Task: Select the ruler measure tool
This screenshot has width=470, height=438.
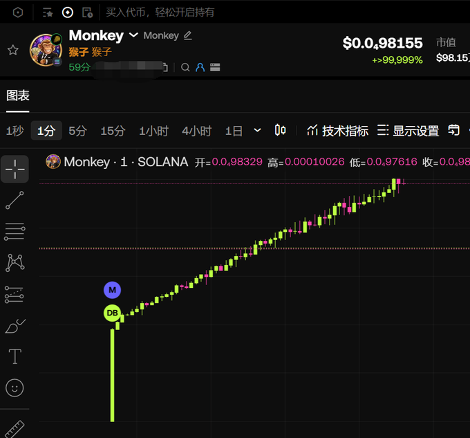Action: click(15, 429)
